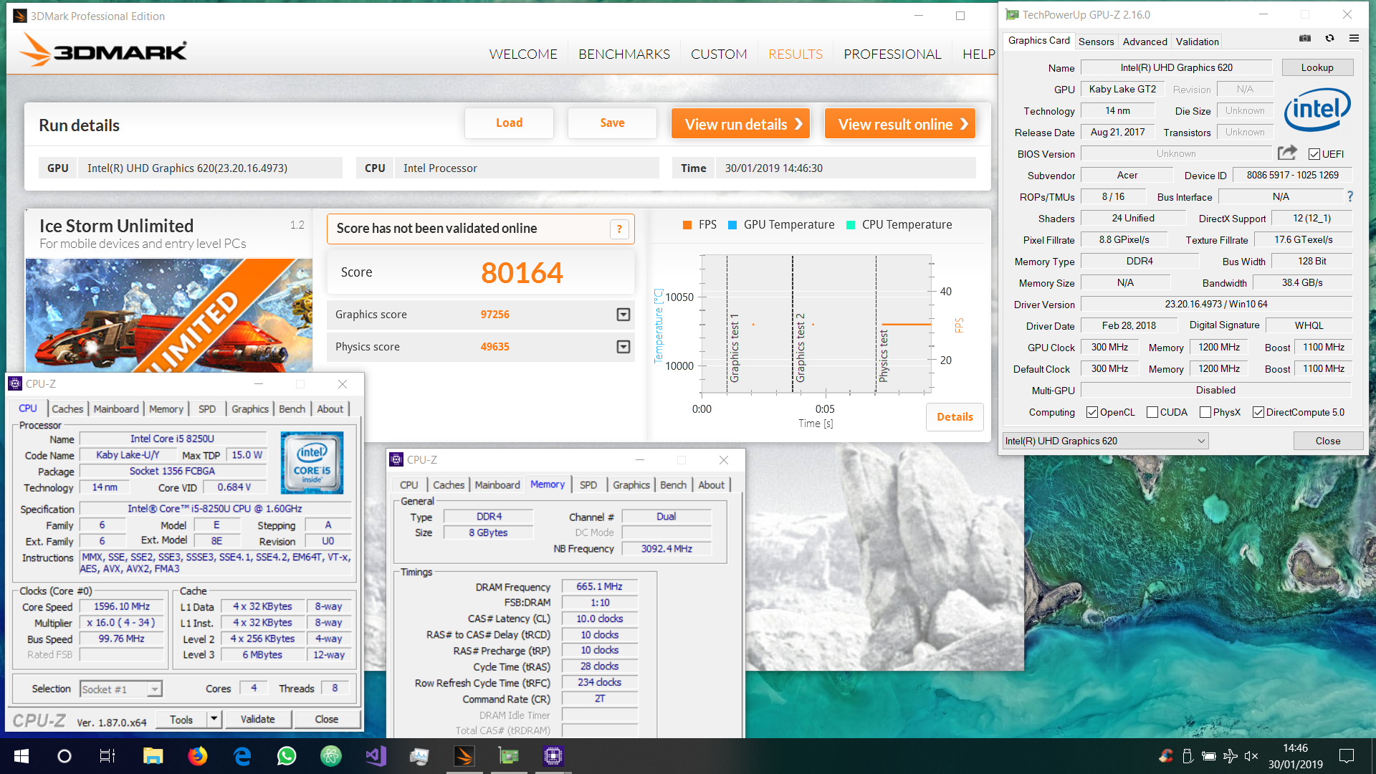Click Lookup button in GPU-Z

pyautogui.click(x=1317, y=67)
